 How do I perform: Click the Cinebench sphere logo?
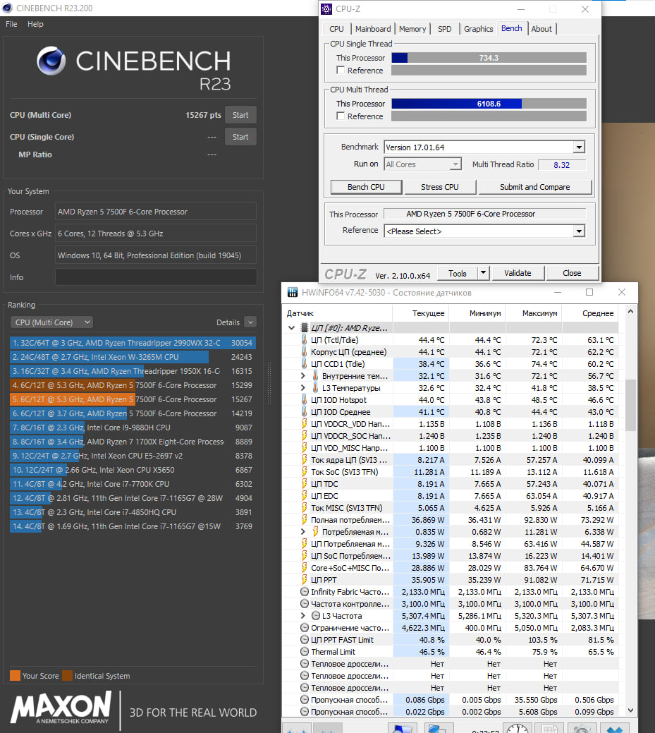click(51, 61)
